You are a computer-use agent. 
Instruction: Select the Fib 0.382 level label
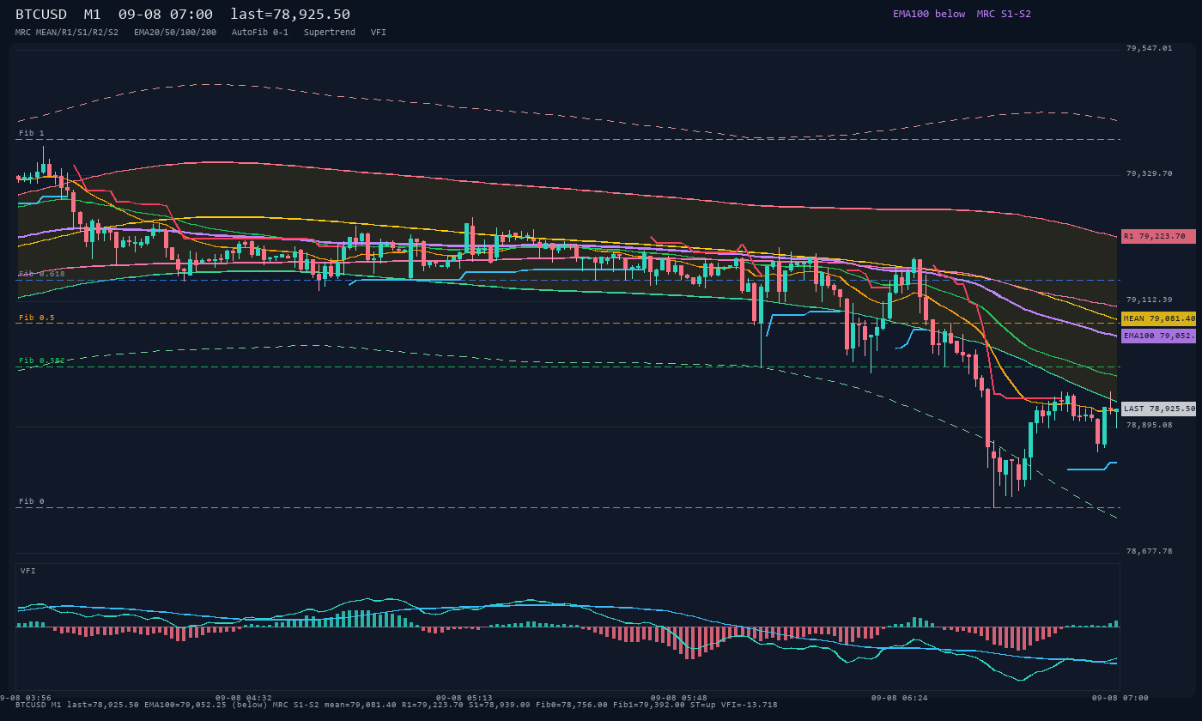(42, 360)
